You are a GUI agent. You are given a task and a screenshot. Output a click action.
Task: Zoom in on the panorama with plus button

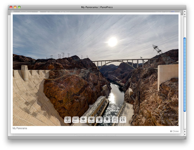68,120
